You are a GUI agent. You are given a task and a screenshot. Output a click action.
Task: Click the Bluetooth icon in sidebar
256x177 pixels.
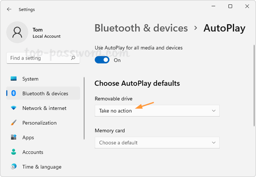(14, 94)
